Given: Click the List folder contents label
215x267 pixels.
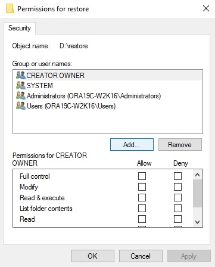Looking at the screenshot, I should [46, 209].
